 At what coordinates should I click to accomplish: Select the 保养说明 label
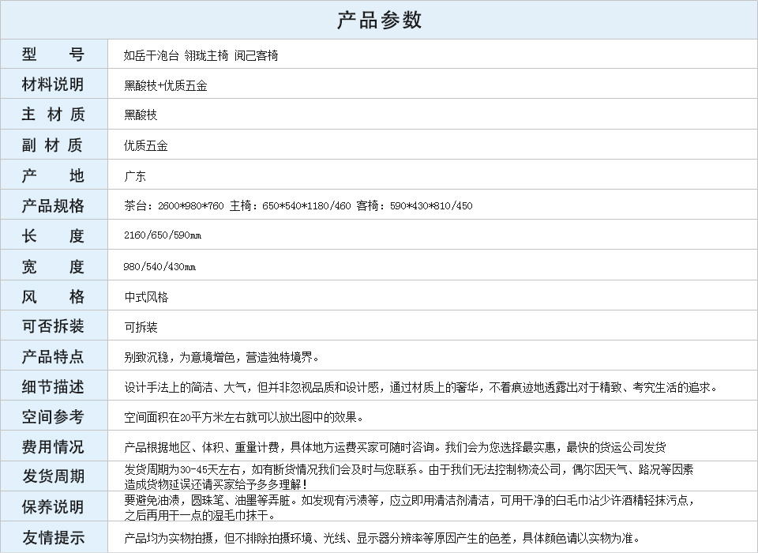[x=53, y=507]
